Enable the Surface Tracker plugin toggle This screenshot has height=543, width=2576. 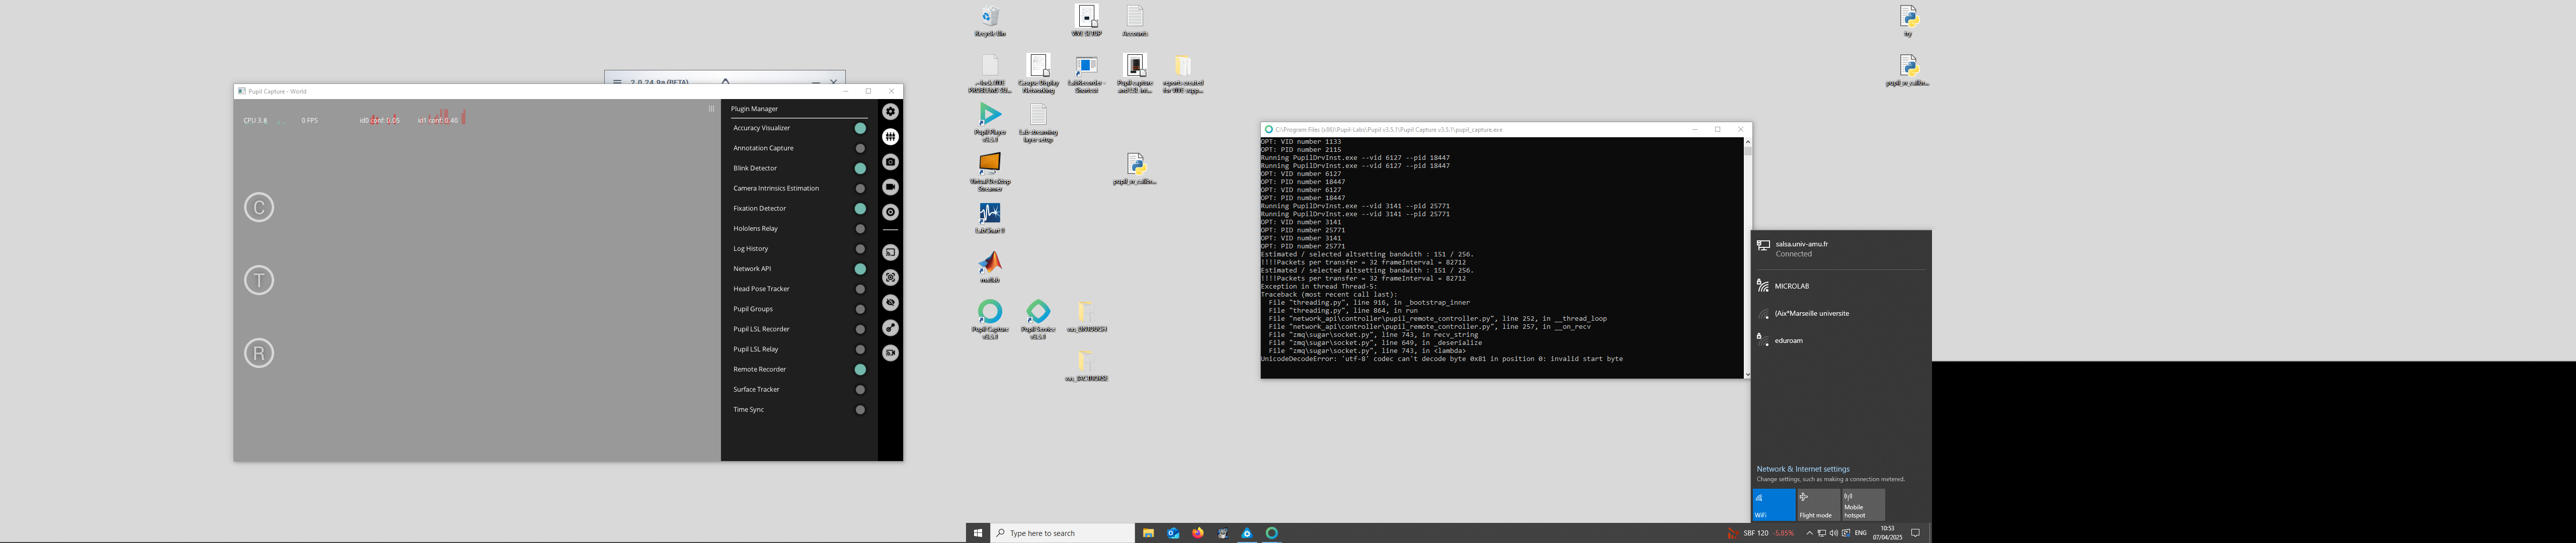(x=859, y=389)
